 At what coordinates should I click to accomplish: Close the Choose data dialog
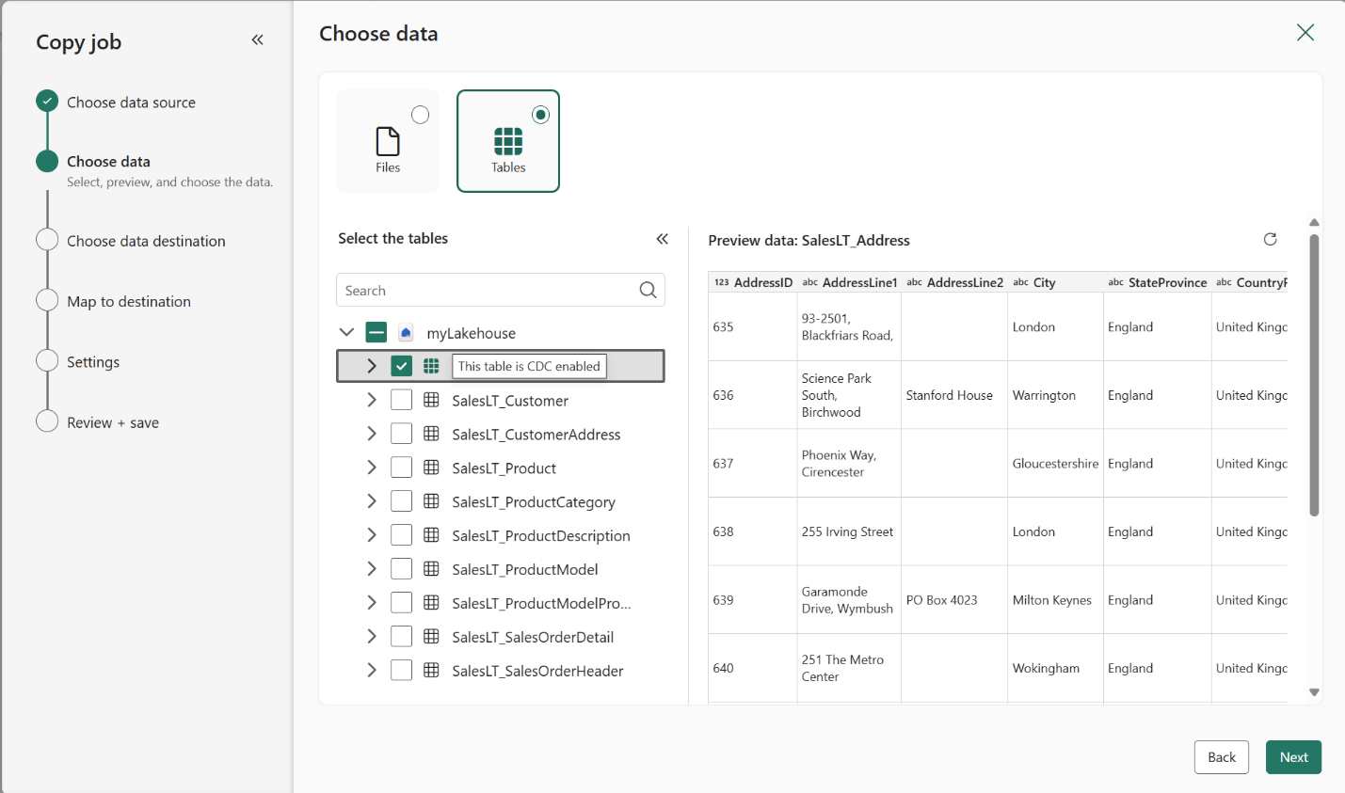click(1305, 33)
